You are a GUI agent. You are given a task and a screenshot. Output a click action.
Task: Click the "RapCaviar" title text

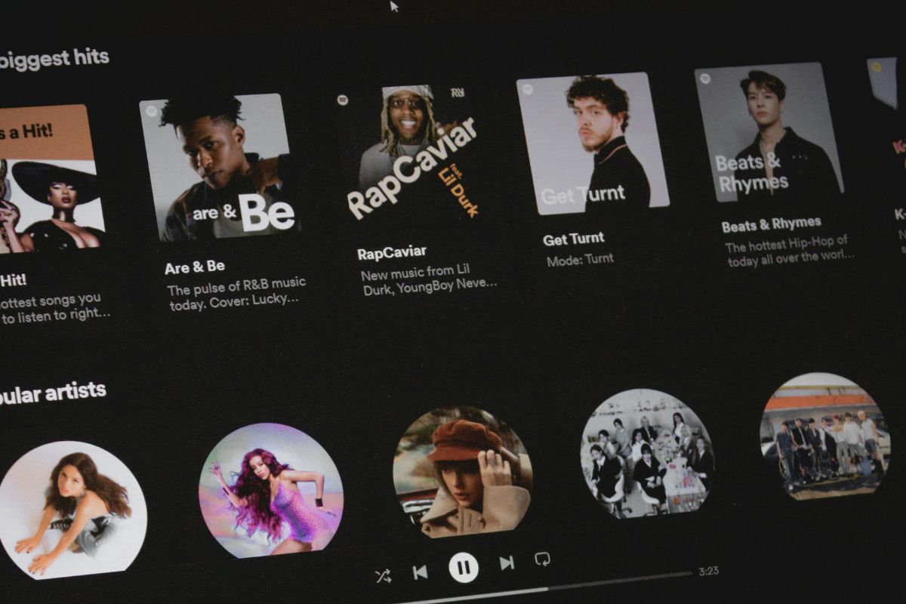392,253
